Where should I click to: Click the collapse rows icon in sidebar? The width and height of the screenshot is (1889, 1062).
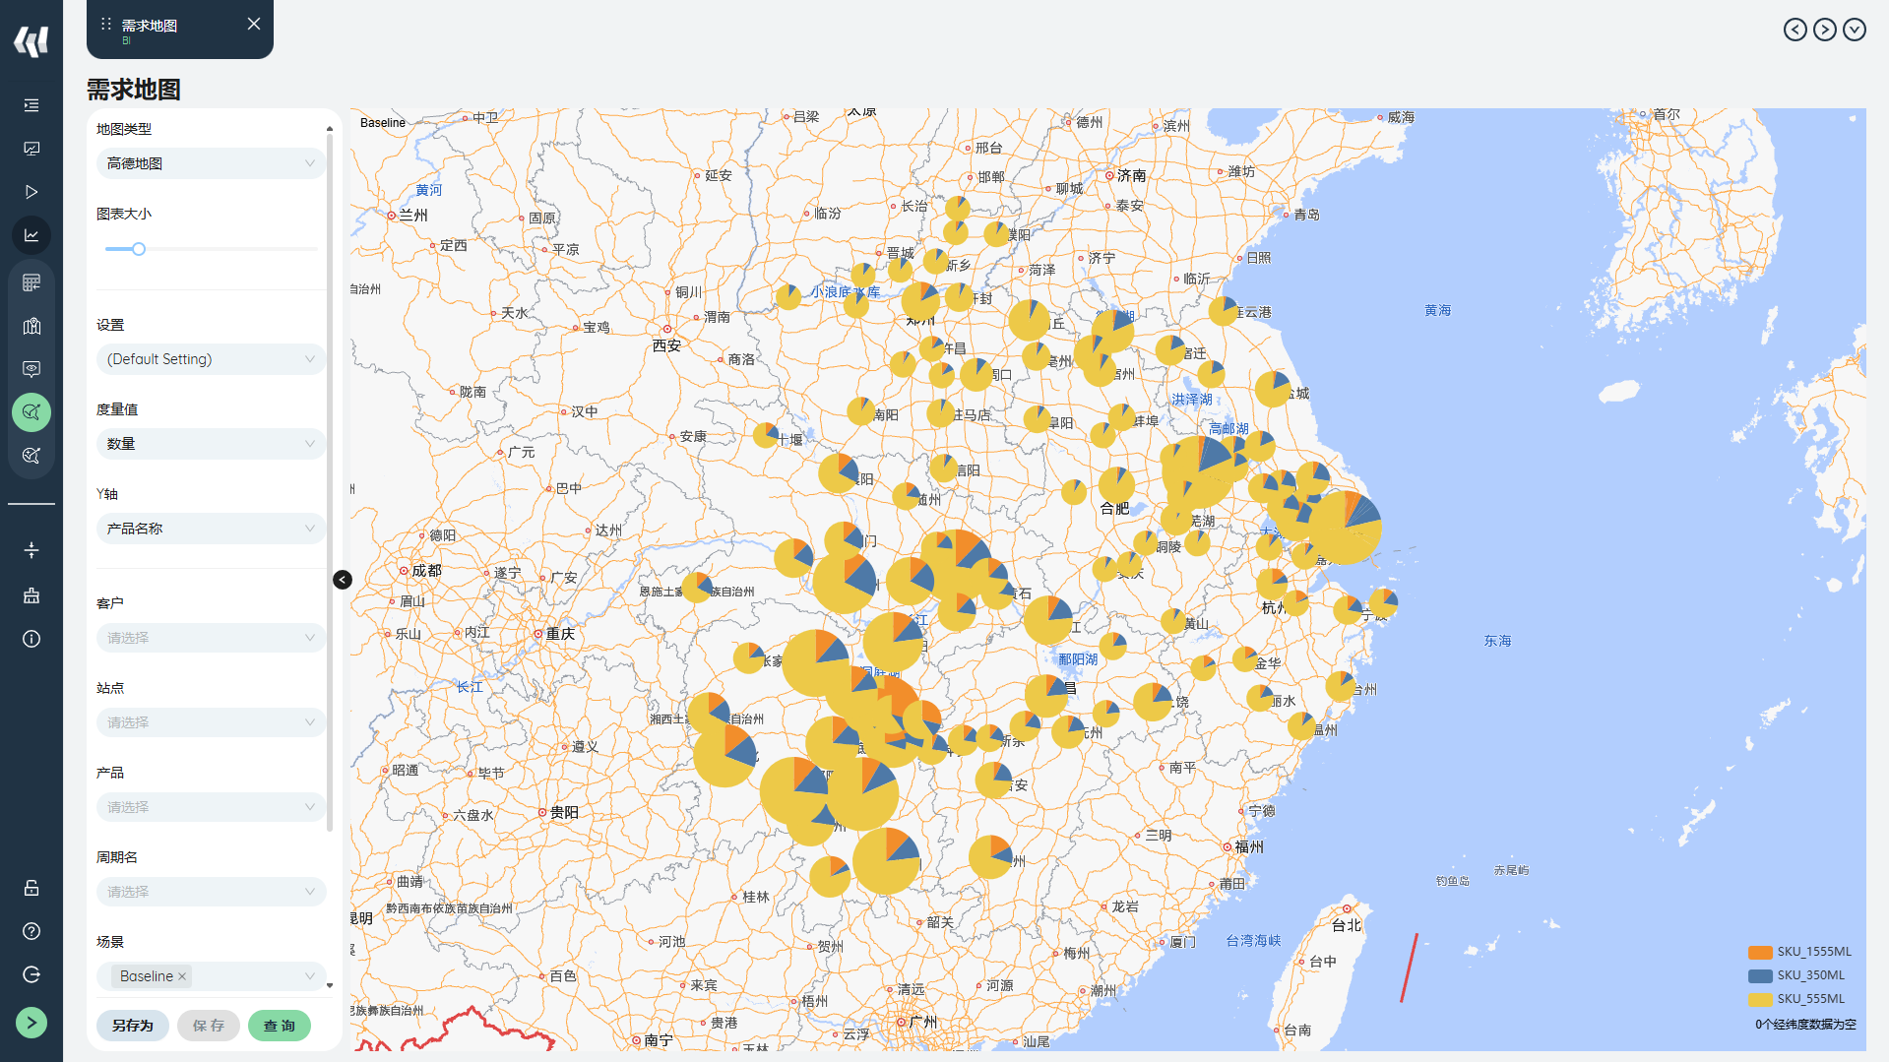[x=31, y=550]
